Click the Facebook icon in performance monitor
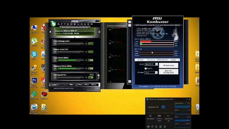 click(152, 126)
